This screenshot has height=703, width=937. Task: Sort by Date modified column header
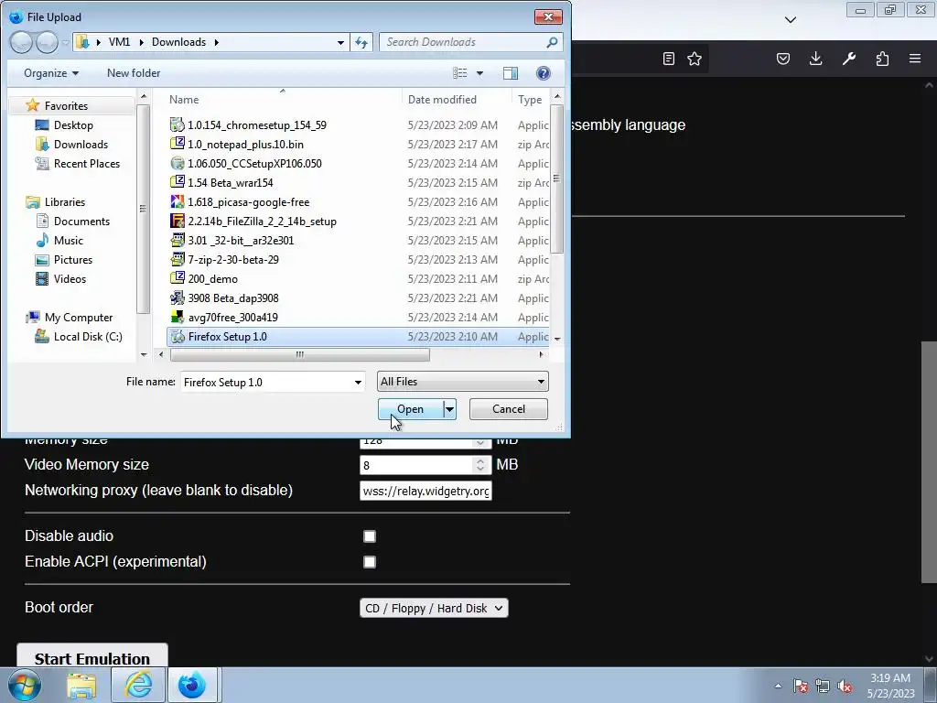tap(457, 99)
